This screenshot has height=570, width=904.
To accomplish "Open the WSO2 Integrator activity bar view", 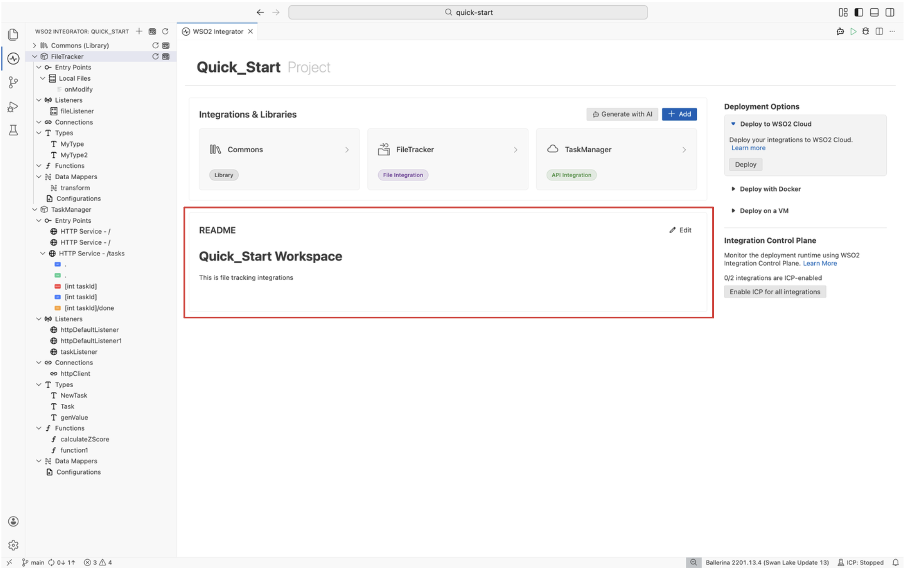I will point(13,58).
